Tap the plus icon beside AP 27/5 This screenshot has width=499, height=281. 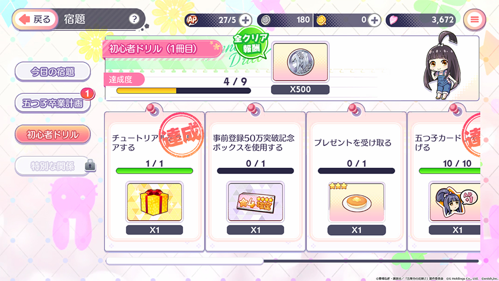(x=246, y=20)
